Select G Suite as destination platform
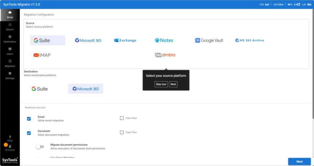 pos(40,89)
